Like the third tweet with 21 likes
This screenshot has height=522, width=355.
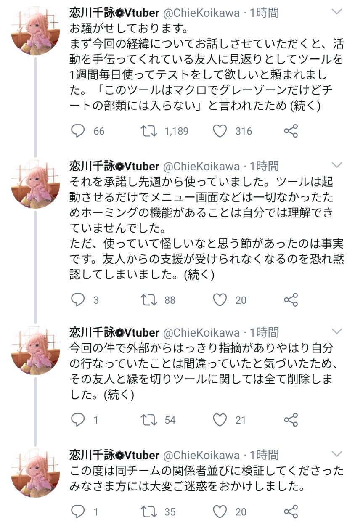(x=220, y=420)
